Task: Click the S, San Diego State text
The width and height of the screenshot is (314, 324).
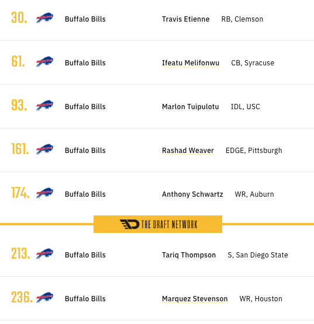Action: click(258, 255)
